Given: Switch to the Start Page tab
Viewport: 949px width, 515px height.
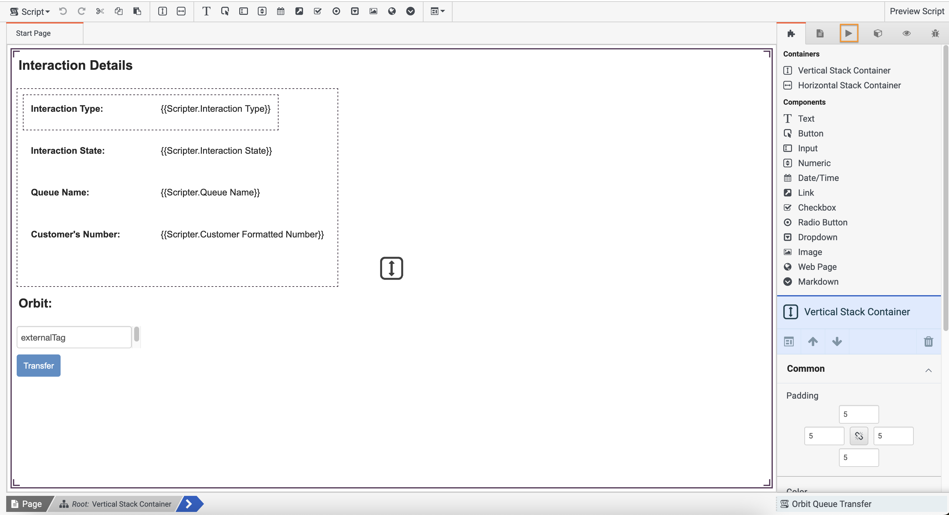Looking at the screenshot, I should point(33,33).
